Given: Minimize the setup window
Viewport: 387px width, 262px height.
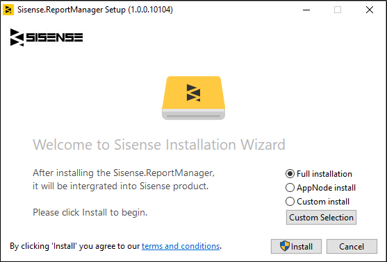Looking at the screenshot, I should point(306,10).
